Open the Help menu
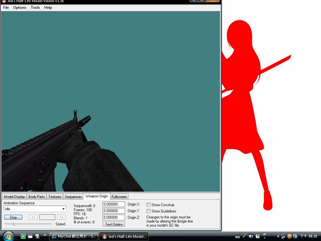This screenshot has width=321, height=241. tap(48, 8)
